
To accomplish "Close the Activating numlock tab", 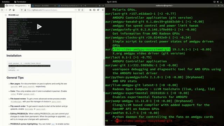I will (81, 6).
